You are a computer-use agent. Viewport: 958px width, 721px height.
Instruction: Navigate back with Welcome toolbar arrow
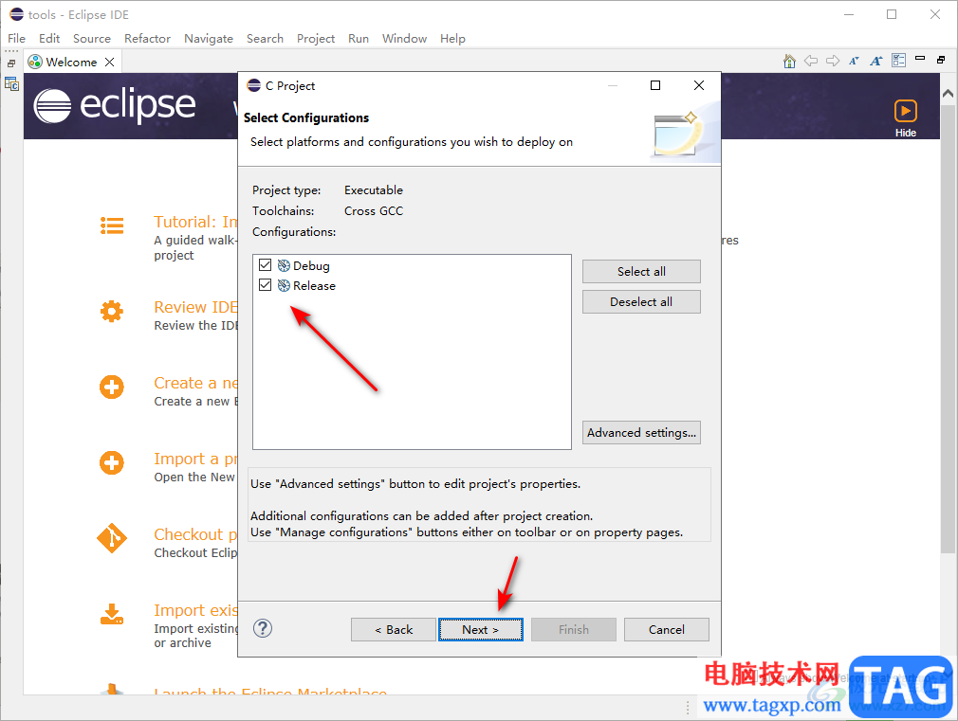tap(811, 61)
